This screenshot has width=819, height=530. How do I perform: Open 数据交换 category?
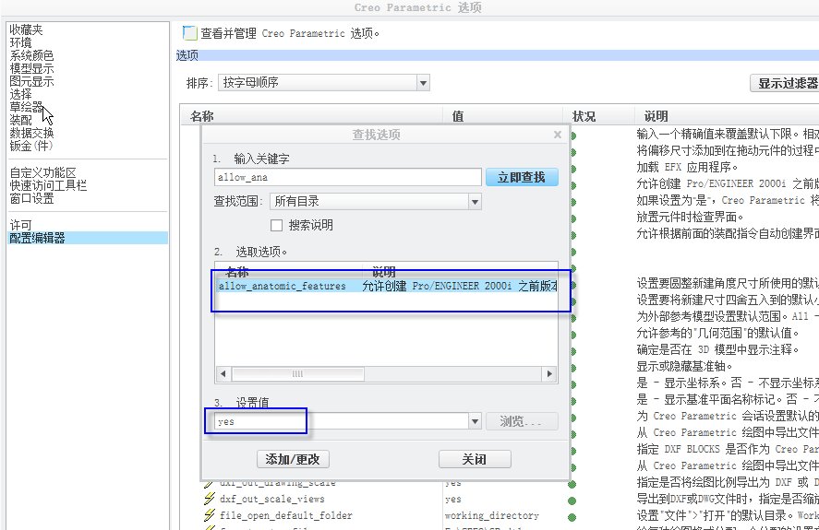click(x=31, y=133)
